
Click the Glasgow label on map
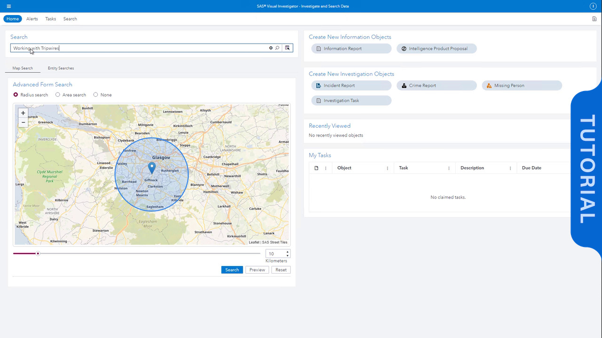[161, 158]
